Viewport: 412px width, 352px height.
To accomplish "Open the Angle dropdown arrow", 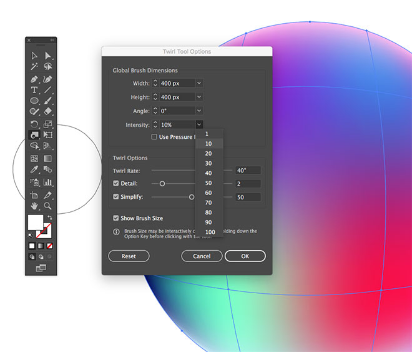I will (x=199, y=111).
